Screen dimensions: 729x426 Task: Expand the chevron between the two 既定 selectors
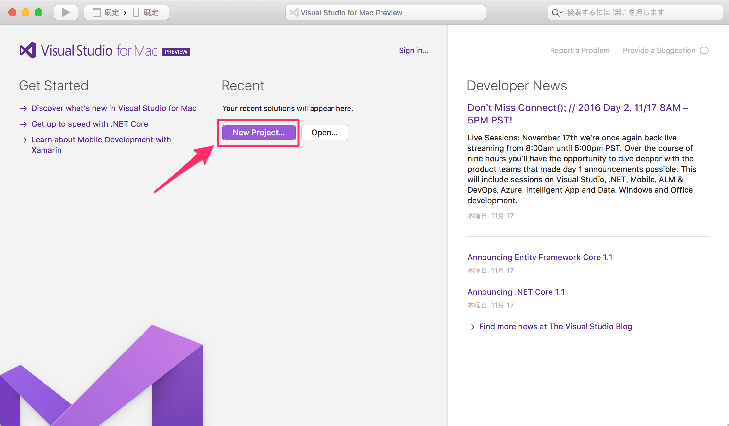pyautogui.click(x=125, y=13)
